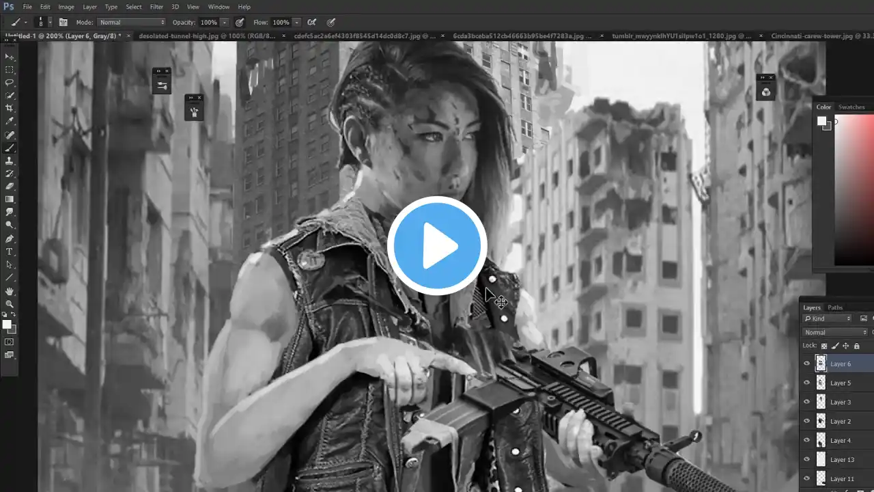Viewport: 874px width, 492px height.
Task: Change the screen mode
Action: point(10,355)
